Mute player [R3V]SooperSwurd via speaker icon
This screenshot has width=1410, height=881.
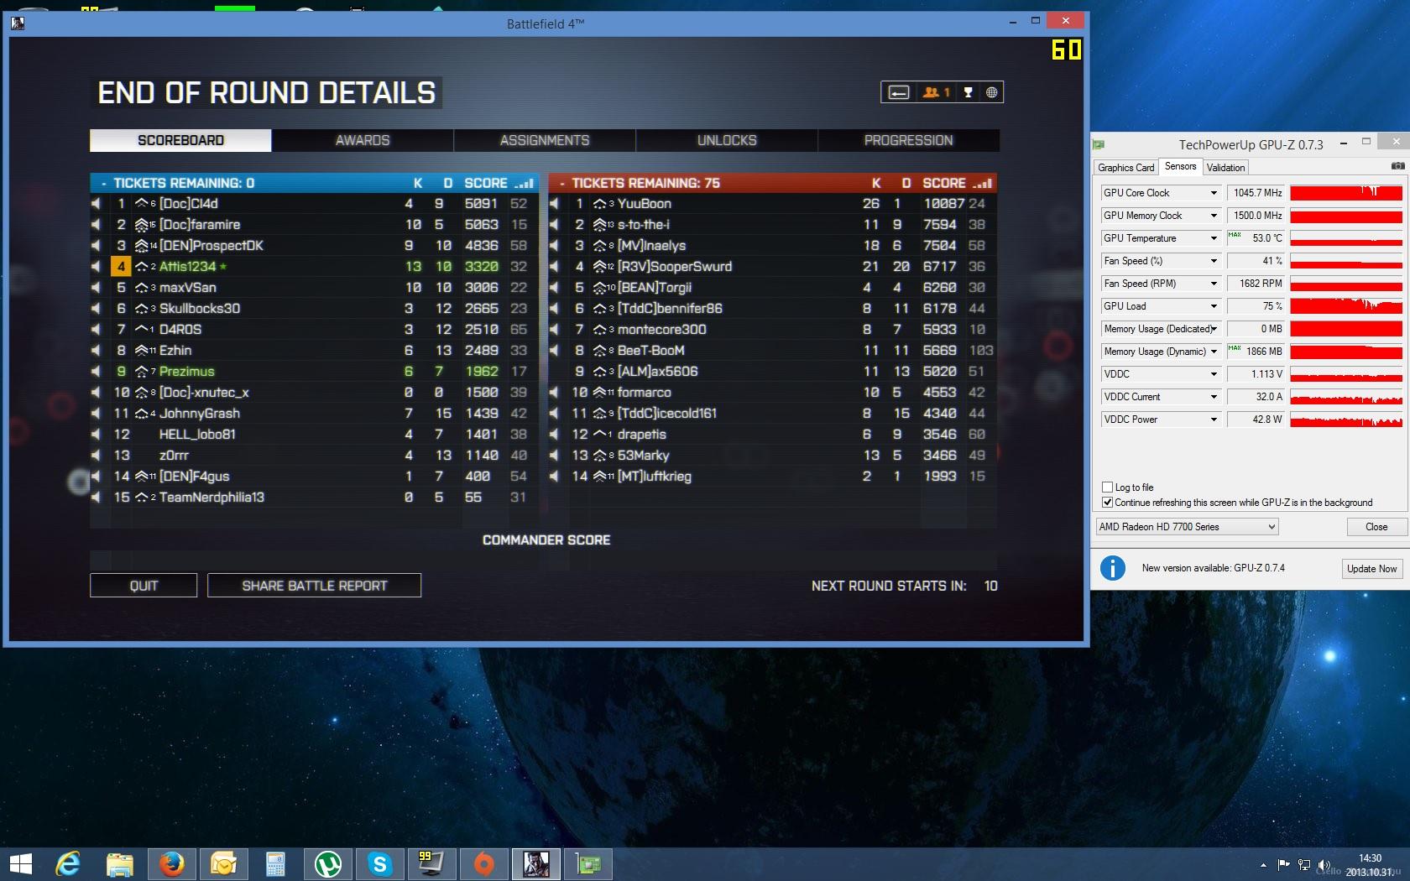tap(554, 267)
